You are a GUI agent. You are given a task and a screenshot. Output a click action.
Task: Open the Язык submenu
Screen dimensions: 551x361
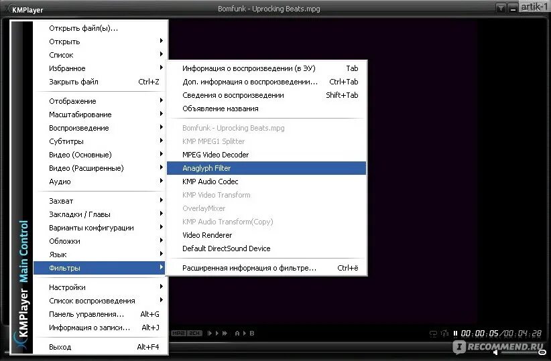(x=101, y=255)
